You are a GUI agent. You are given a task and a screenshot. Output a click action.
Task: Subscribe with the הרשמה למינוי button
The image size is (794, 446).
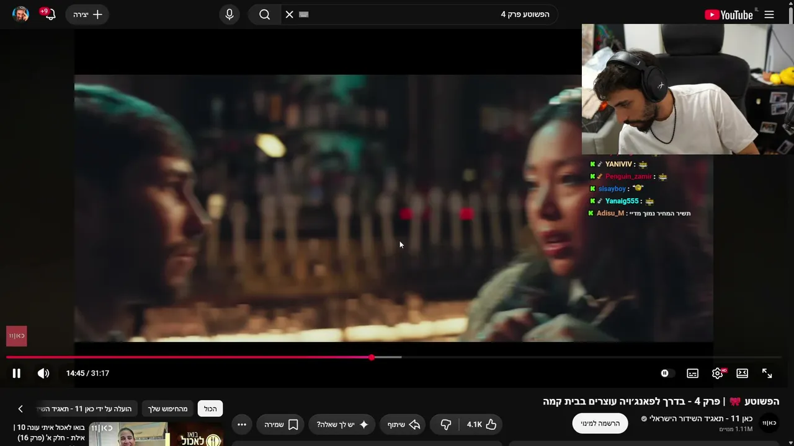coord(600,423)
